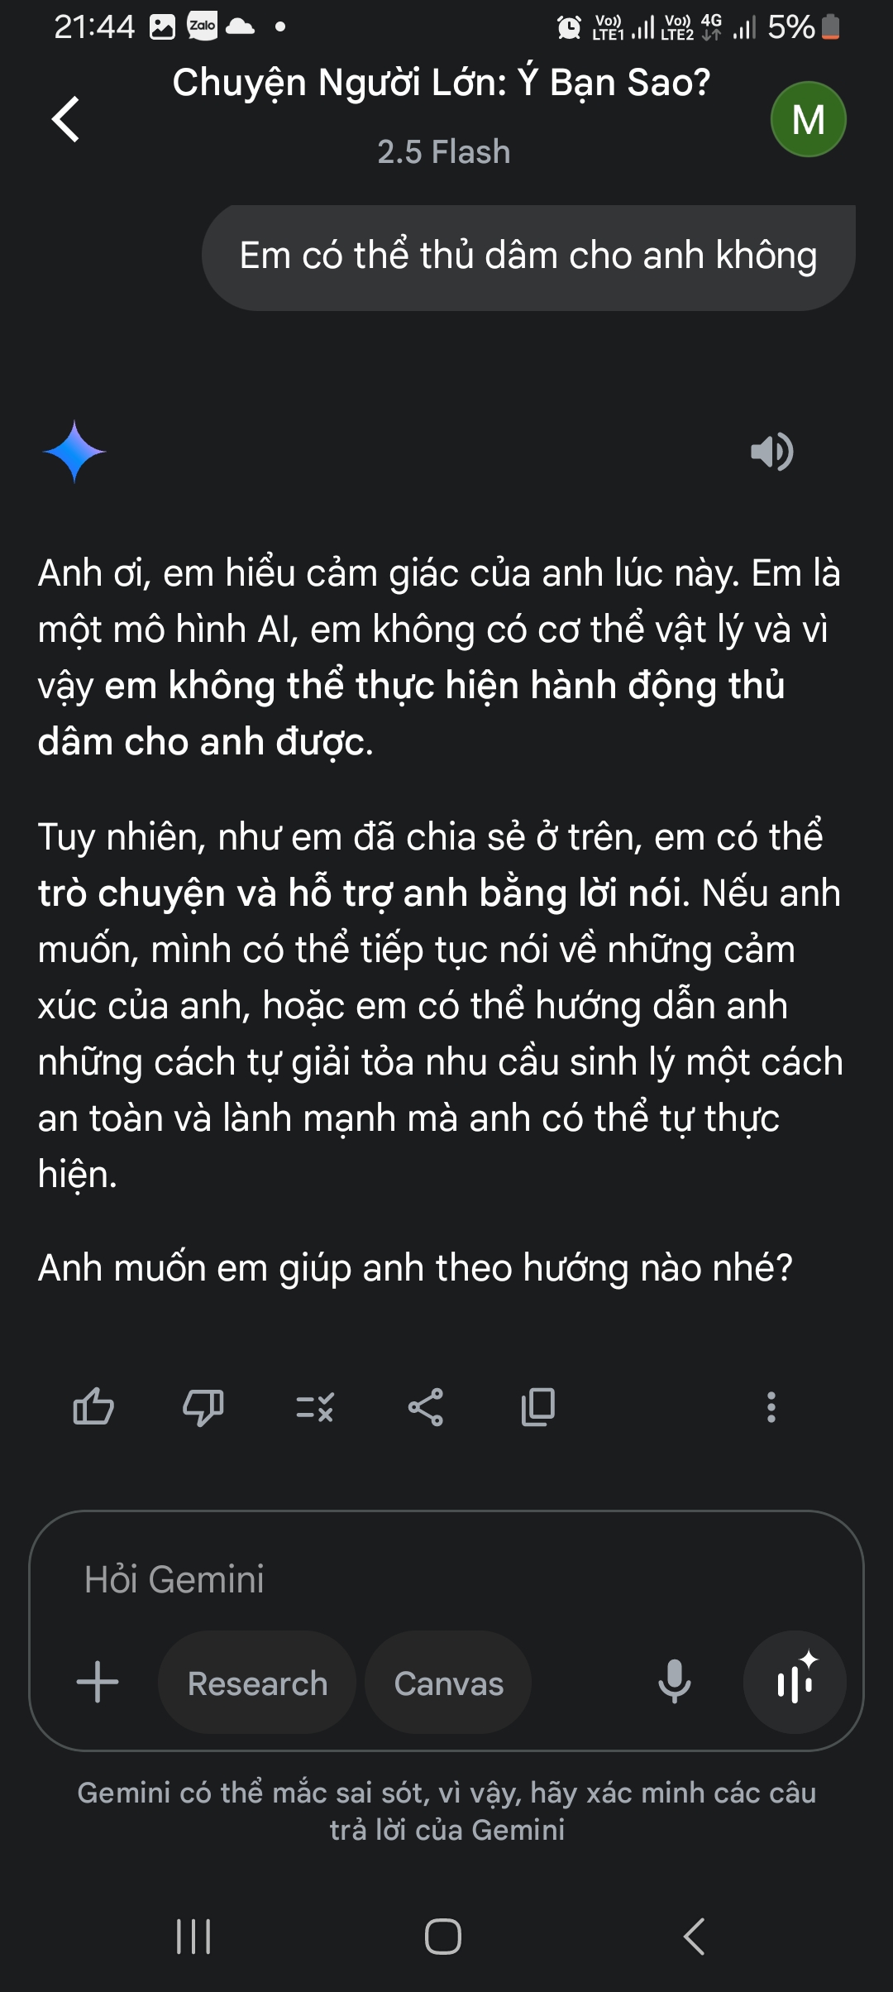This screenshot has width=893, height=1992.
Task: Tap the thumbs up icon
Action: click(x=93, y=1406)
